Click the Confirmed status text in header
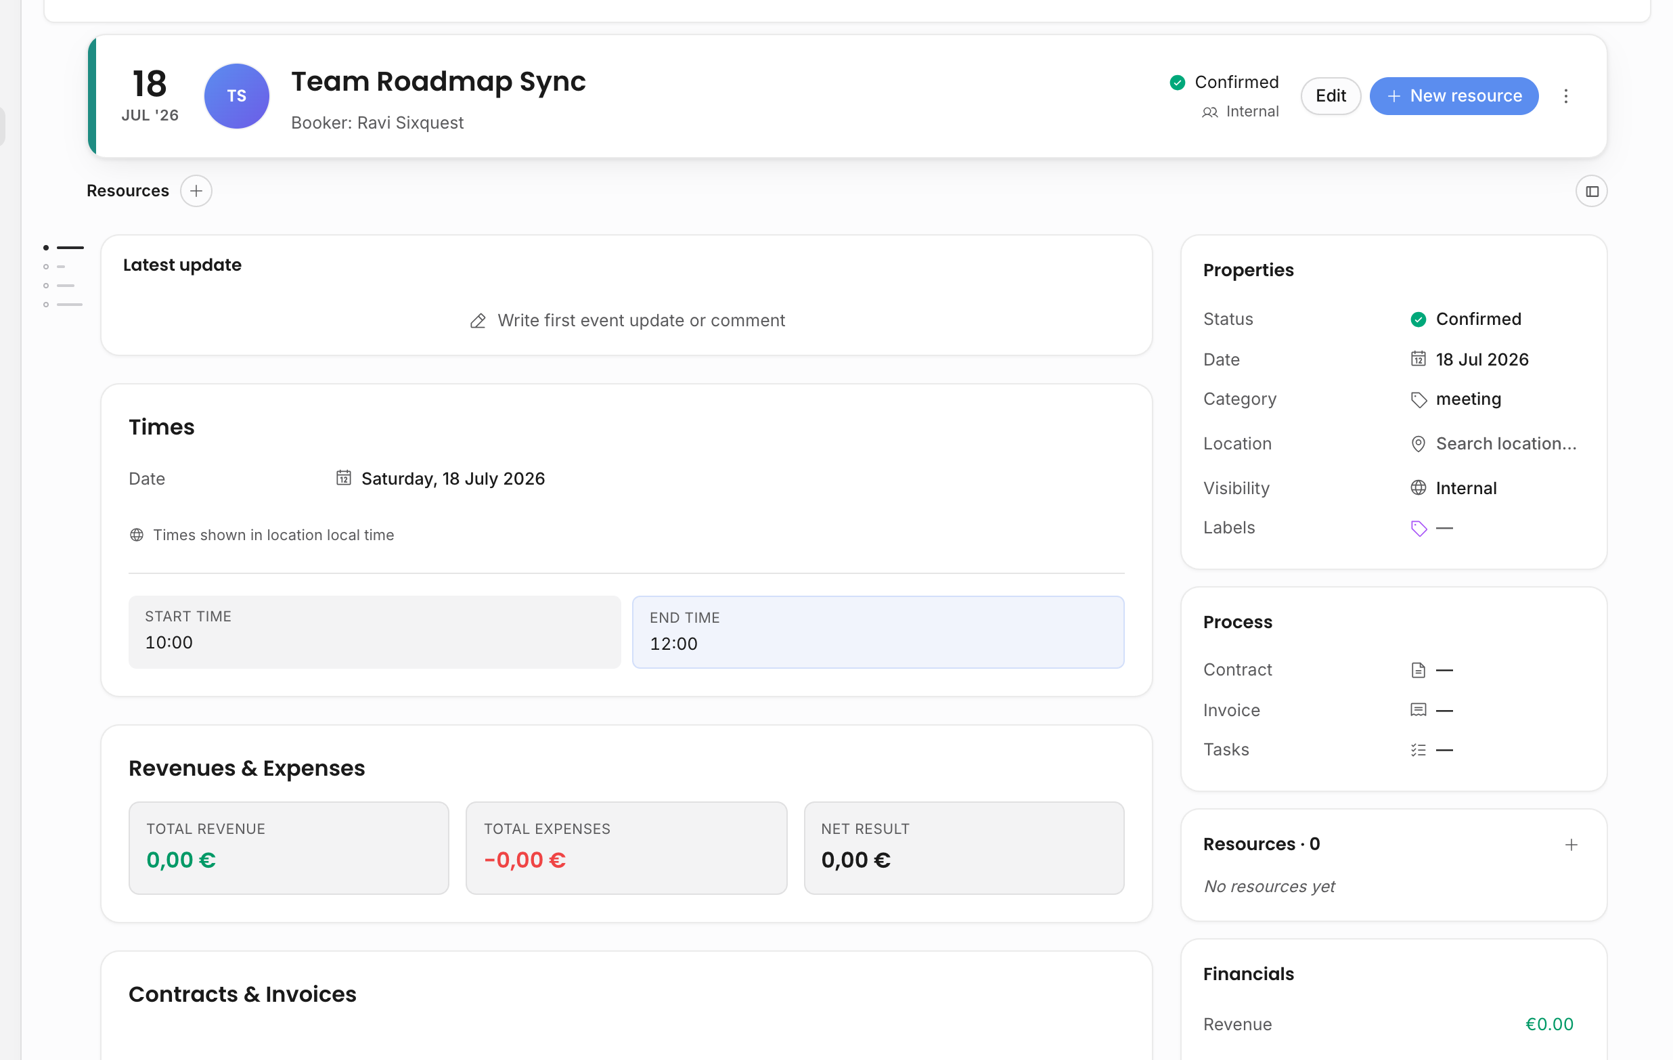Viewport: 1673px width, 1060px height. point(1236,82)
